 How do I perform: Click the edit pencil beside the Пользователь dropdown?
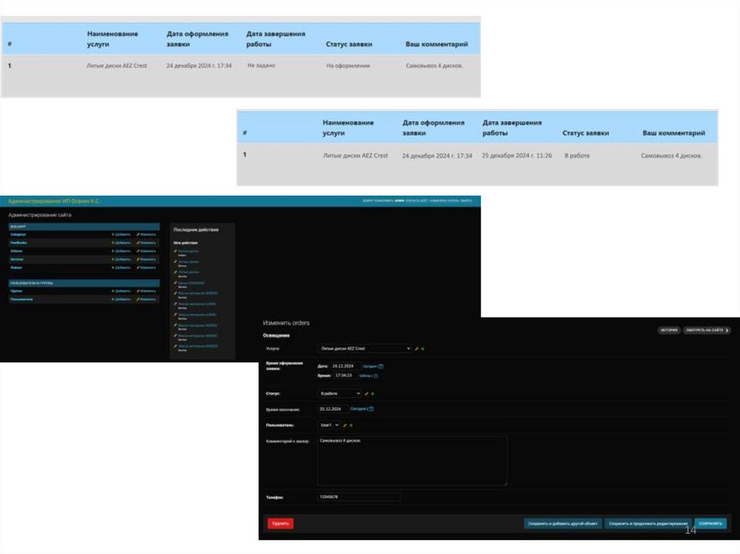click(x=345, y=425)
